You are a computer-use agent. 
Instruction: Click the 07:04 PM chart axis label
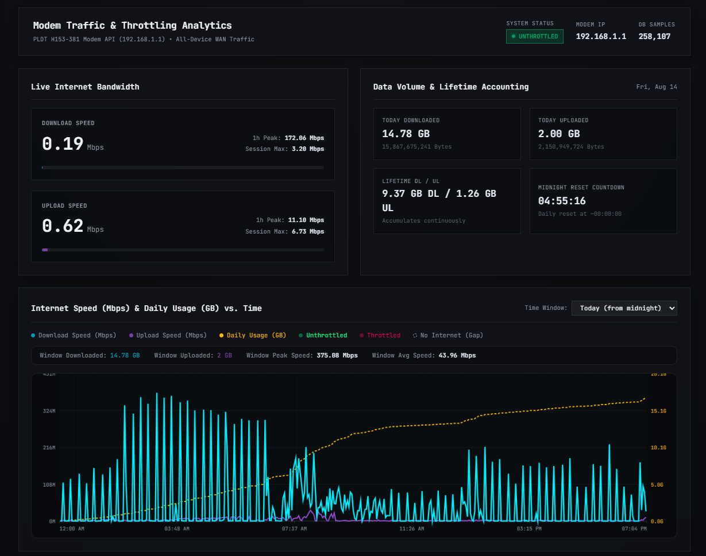click(x=634, y=528)
